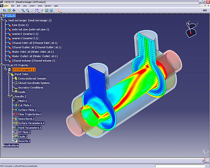Click the Flow Trajectories.1 icon

16,114
